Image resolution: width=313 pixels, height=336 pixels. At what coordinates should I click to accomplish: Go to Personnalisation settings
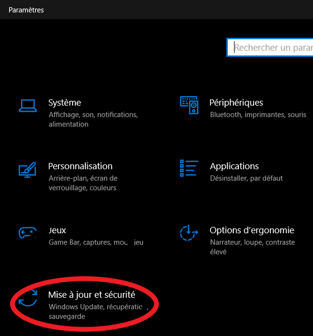80,166
